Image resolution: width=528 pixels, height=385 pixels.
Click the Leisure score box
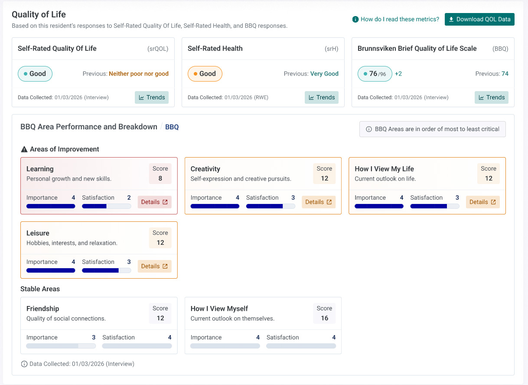pos(160,238)
